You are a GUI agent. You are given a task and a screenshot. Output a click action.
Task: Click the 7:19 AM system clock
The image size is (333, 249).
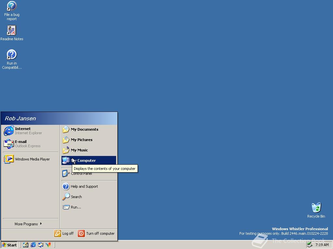322,245
